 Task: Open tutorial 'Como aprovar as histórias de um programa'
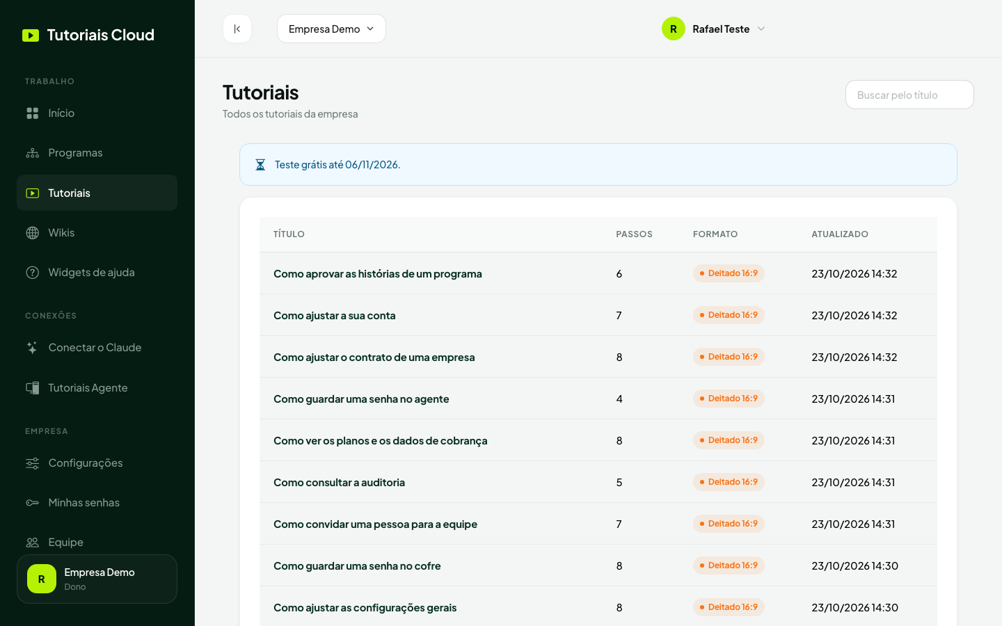click(378, 274)
